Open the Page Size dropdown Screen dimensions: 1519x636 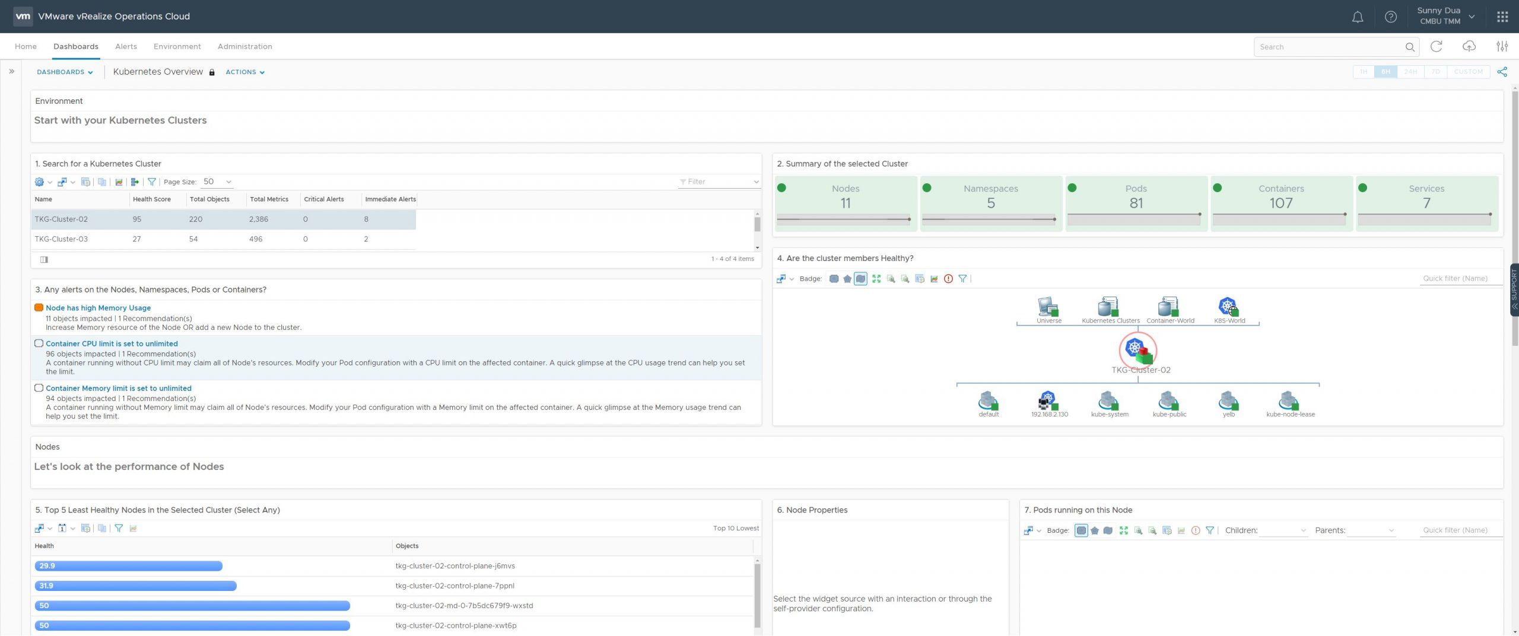(217, 182)
